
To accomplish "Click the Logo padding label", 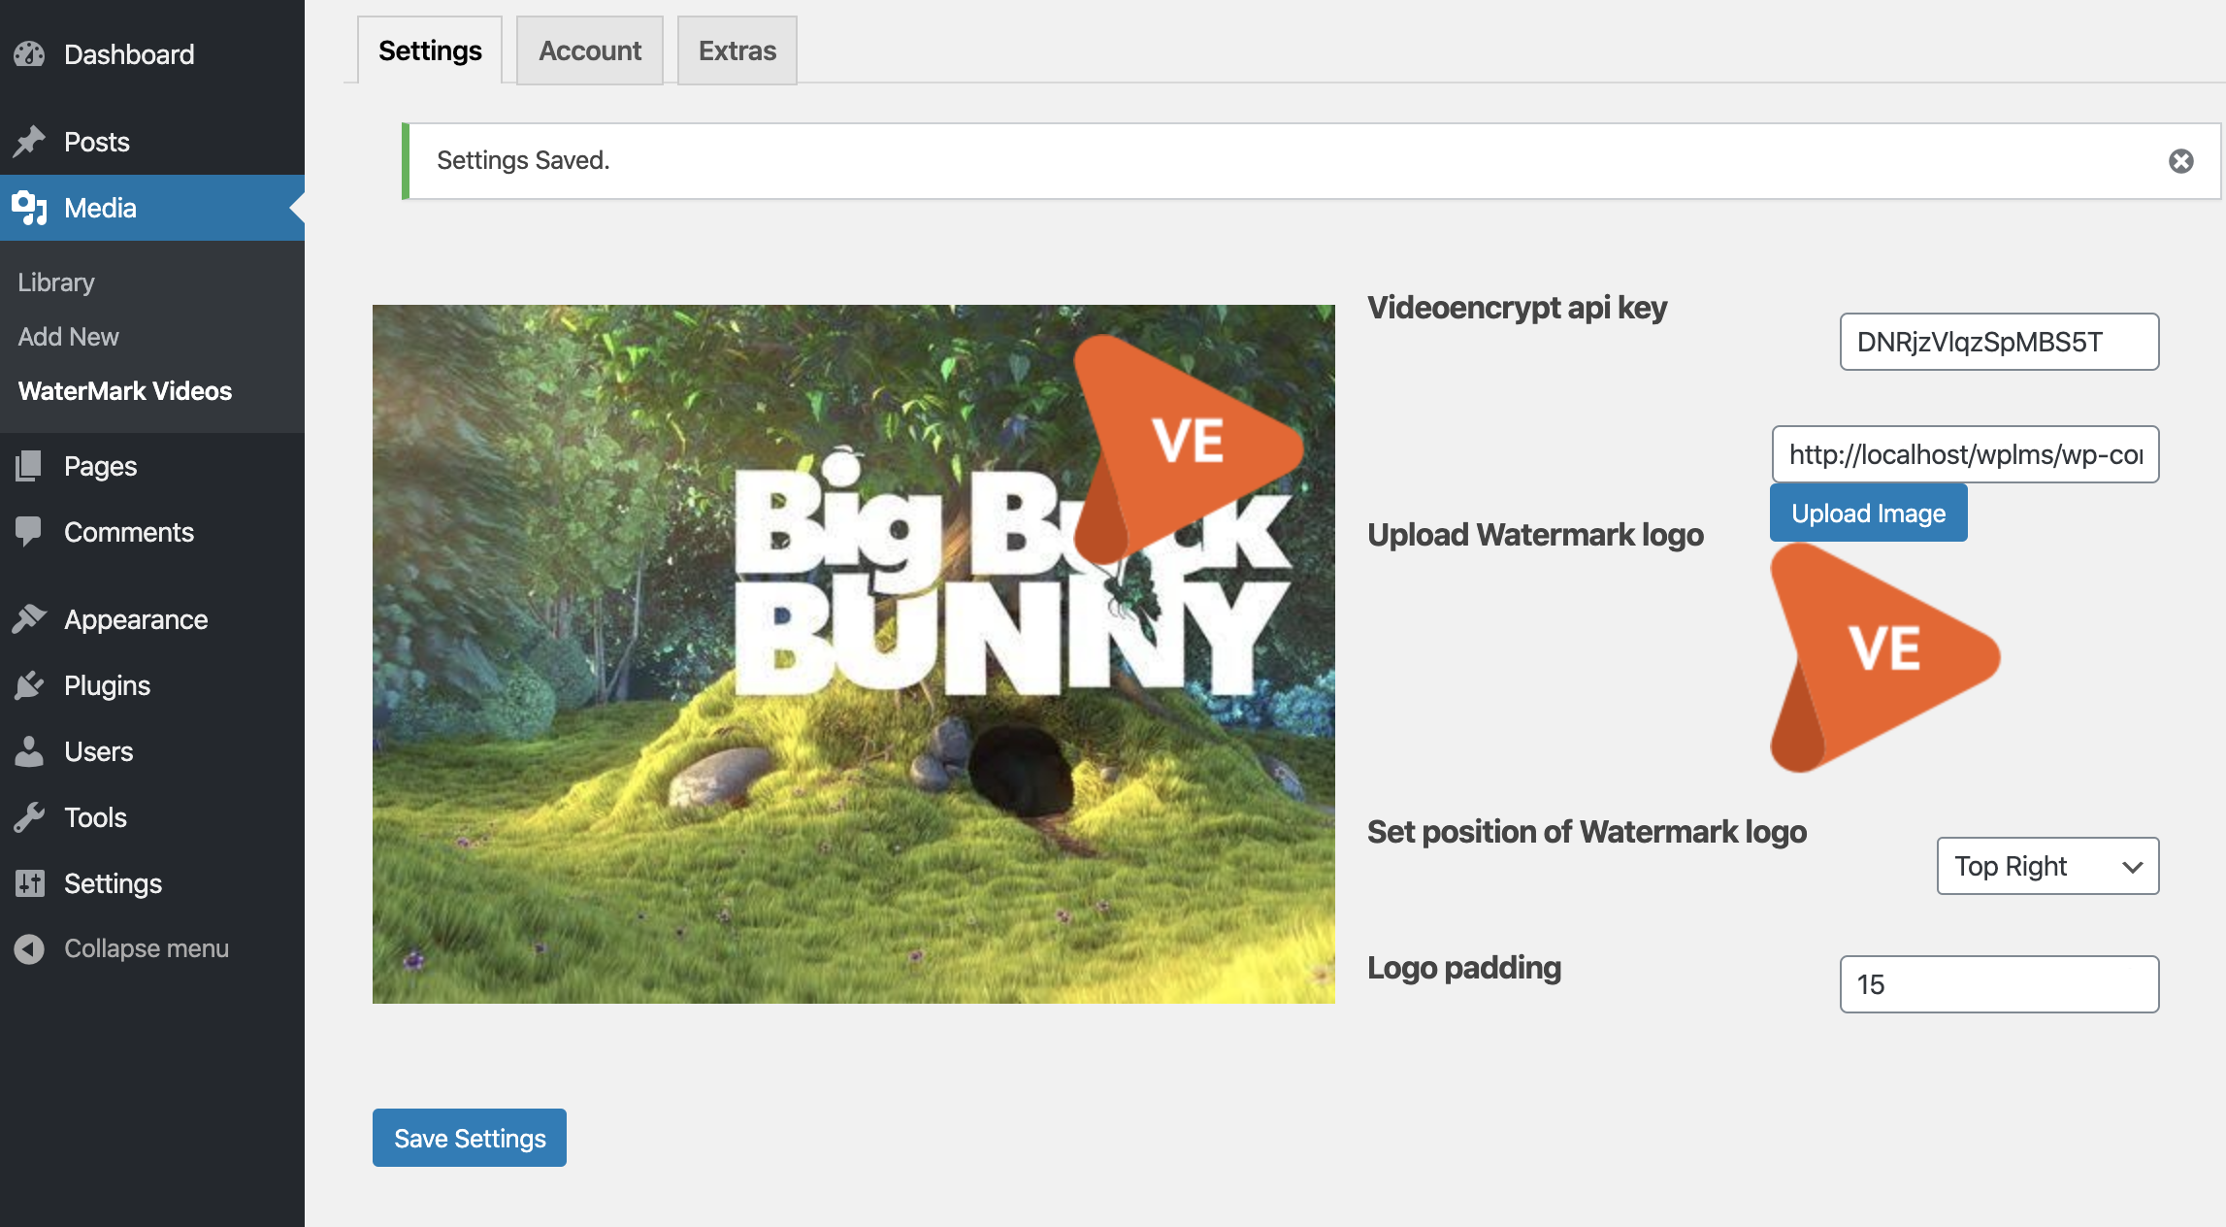I will (x=1464, y=968).
